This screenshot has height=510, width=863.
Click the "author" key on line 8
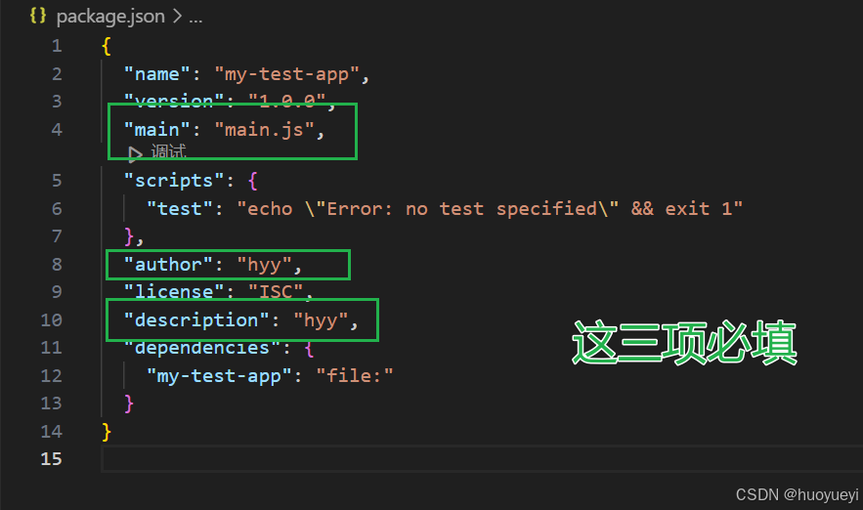click(168, 265)
